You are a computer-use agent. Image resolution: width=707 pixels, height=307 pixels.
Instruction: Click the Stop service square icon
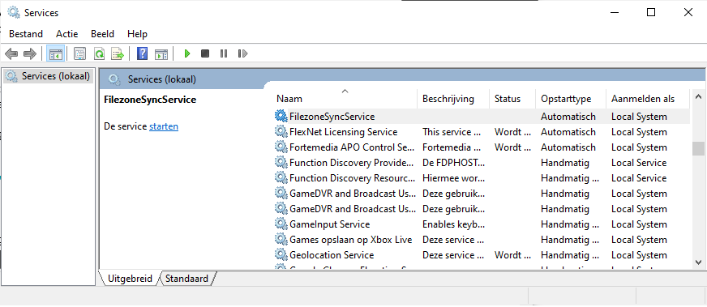205,54
